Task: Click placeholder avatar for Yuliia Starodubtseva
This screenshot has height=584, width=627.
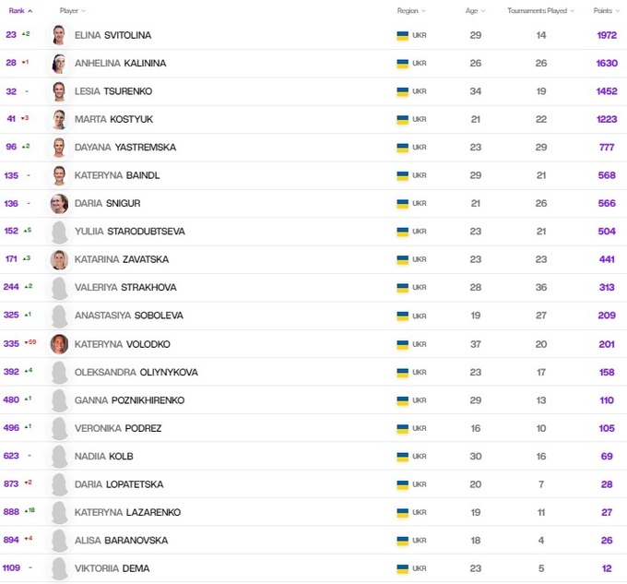Action: [x=60, y=232]
